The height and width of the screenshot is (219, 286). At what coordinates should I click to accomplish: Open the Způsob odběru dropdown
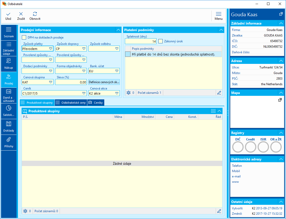(x=117, y=49)
